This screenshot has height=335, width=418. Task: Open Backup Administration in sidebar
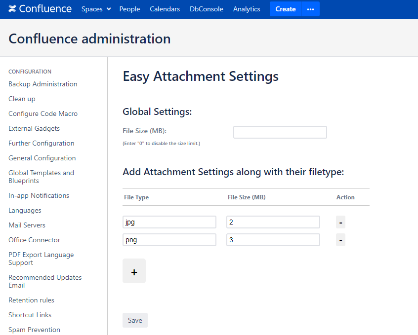[43, 84]
